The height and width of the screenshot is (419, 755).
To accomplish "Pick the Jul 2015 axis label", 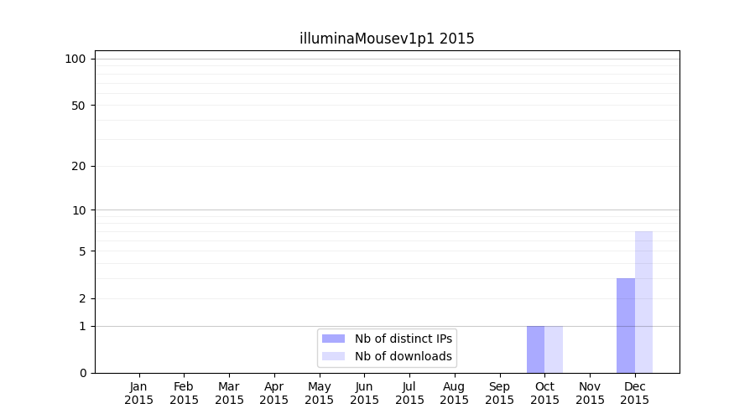I will [x=409, y=393].
